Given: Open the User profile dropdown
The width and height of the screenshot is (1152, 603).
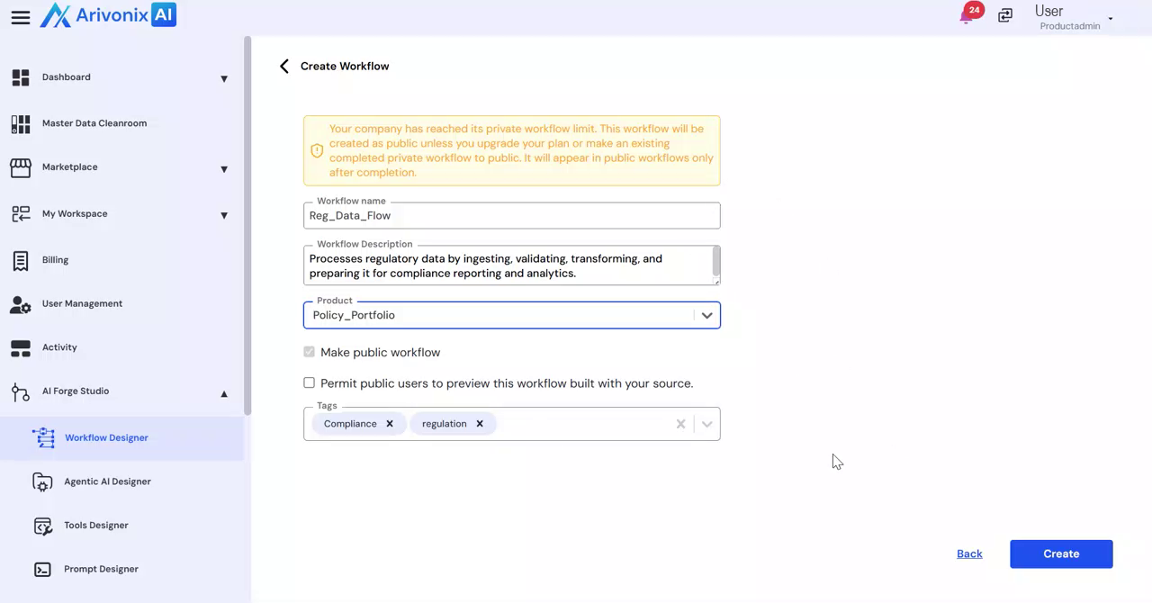Looking at the screenshot, I should (1110, 18).
